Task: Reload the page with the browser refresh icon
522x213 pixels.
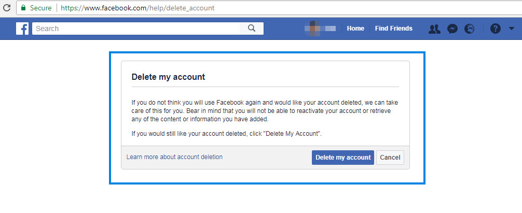Action: click(x=6, y=7)
